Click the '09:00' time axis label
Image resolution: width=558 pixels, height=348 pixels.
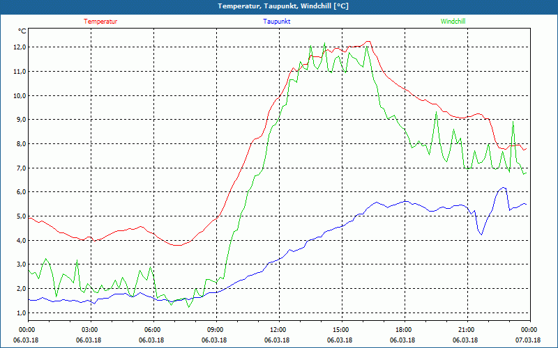(217, 330)
